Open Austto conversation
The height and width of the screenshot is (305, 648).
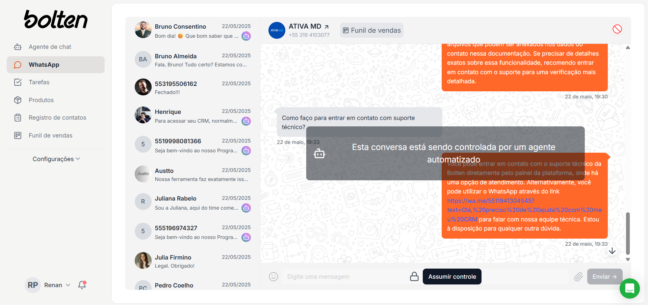[193, 175]
